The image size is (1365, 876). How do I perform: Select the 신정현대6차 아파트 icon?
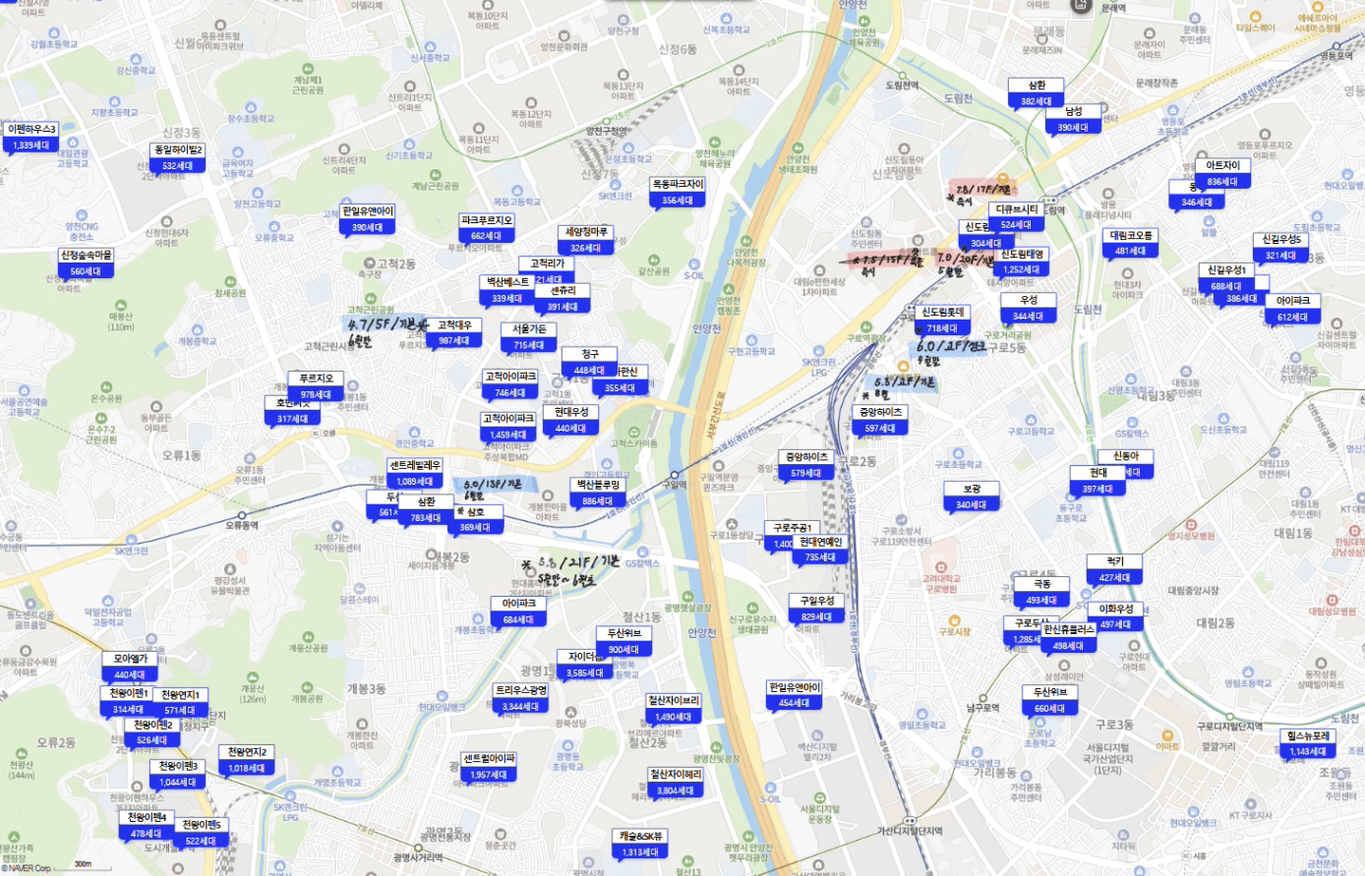tap(166, 222)
